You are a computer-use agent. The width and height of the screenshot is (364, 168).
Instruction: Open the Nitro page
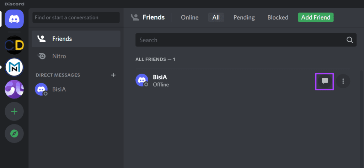tap(76, 56)
